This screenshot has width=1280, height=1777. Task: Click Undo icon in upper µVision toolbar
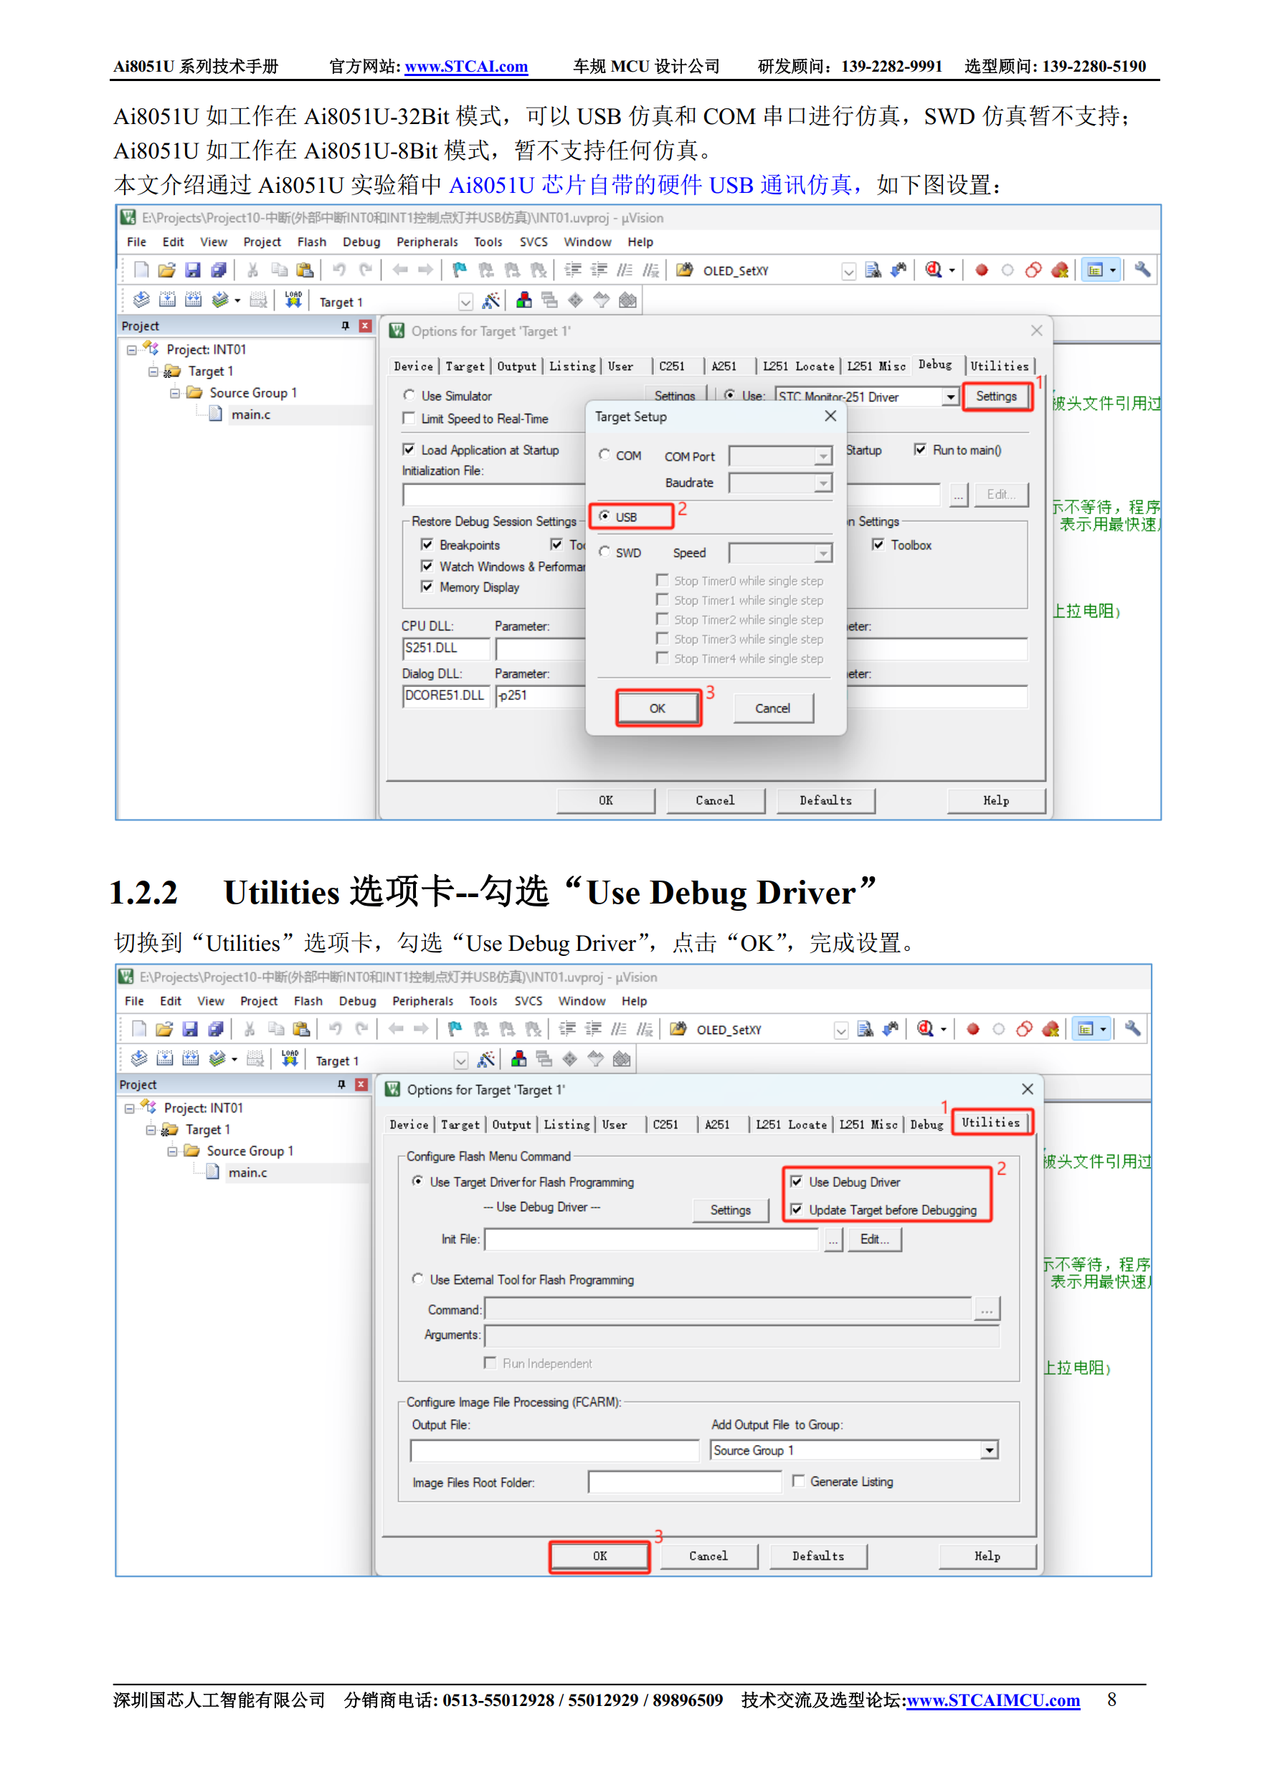(x=338, y=270)
